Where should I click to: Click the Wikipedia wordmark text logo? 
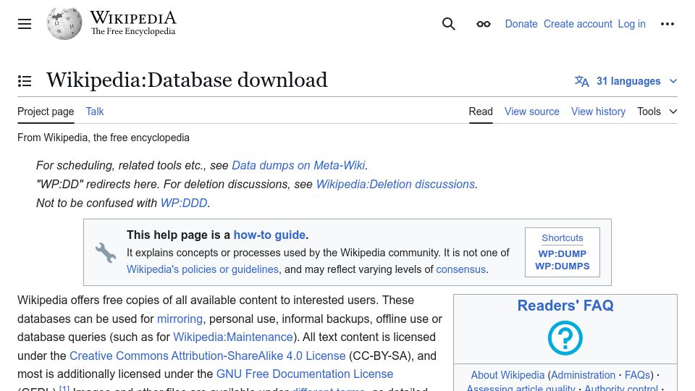tap(133, 18)
